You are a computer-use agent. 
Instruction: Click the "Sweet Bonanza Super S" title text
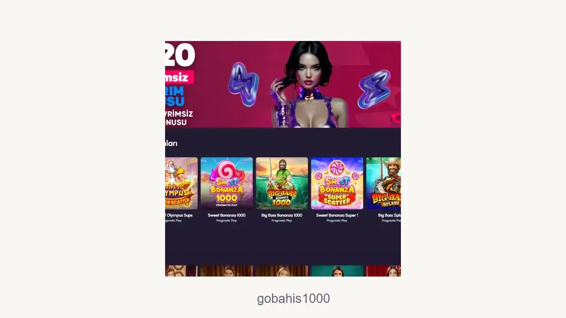click(337, 215)
